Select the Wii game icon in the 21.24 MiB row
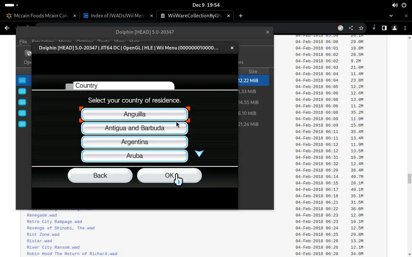Image resolution: width=412 pixels, height=257 pixels. pos(22,124)
